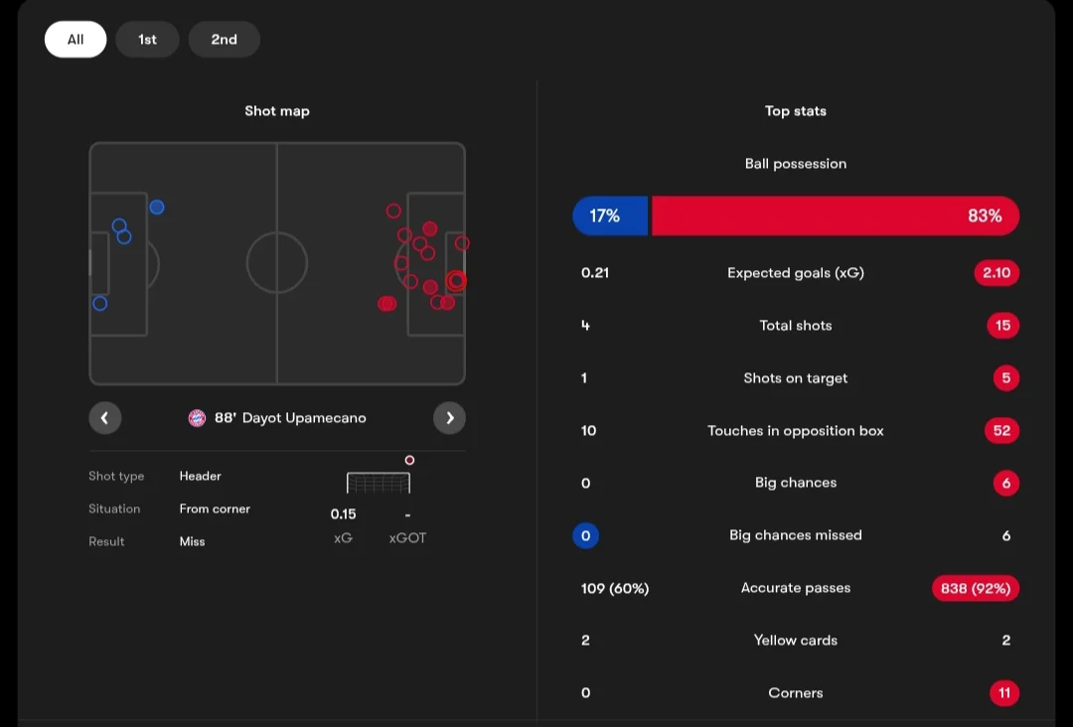Select highlighted red shot near goal line

456,280
